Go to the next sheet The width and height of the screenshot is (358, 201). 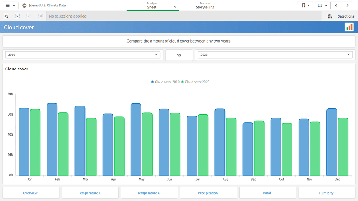tap(347, 5)
